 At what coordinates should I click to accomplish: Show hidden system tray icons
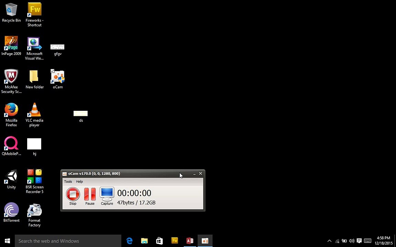point(329,241)
